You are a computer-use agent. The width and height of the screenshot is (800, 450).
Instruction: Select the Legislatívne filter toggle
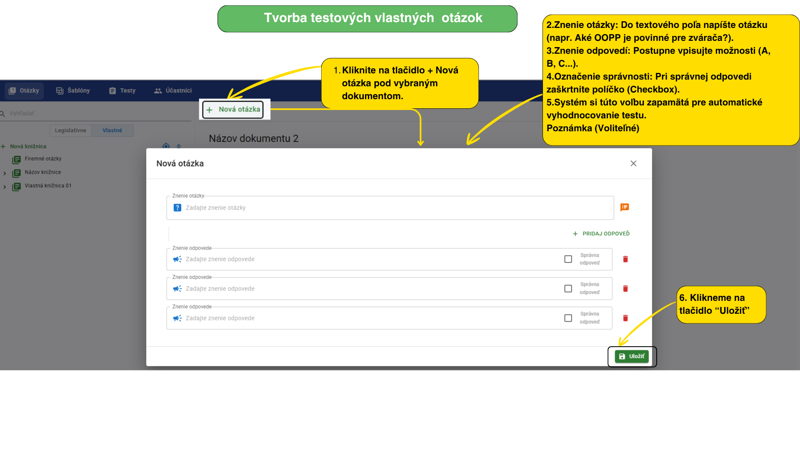click(x=70, y=130)
